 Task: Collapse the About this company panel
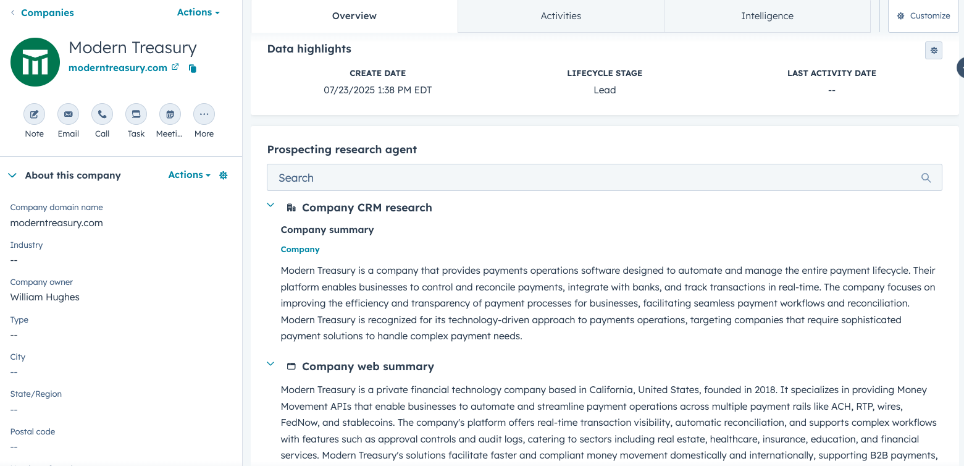tap(12, 175)
